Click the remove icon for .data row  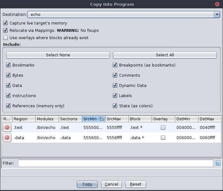7,138
